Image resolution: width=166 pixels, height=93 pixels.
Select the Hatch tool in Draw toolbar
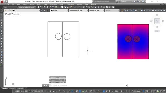tap(1, 52)
